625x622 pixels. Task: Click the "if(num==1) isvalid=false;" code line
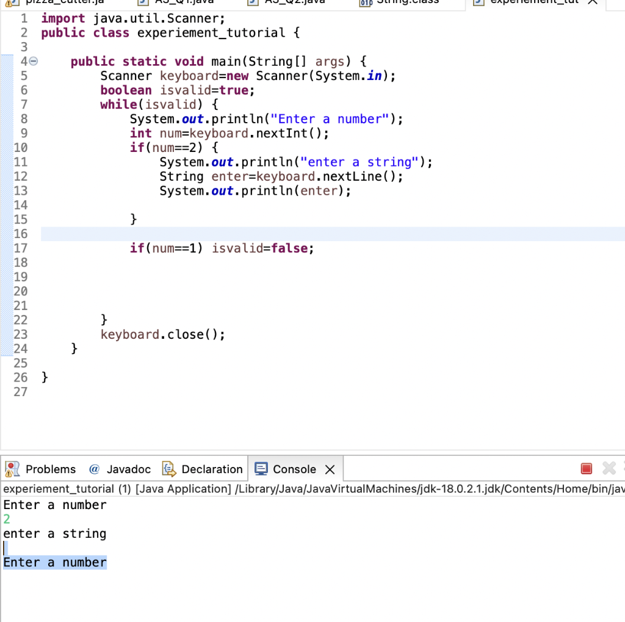[222, 248]
